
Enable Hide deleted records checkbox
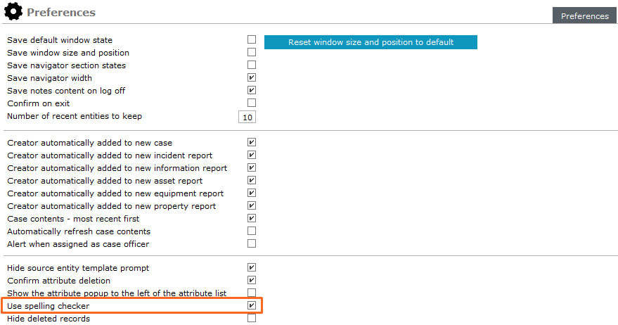pyautogui.click(x=252, y=319)
